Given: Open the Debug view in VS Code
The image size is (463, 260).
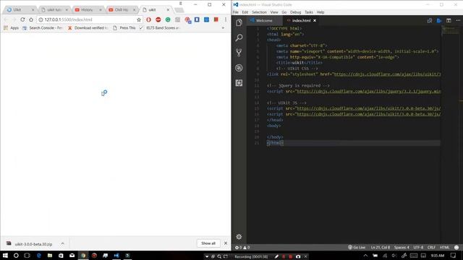Looking at the screenshot, I should (x=239, y=68).
